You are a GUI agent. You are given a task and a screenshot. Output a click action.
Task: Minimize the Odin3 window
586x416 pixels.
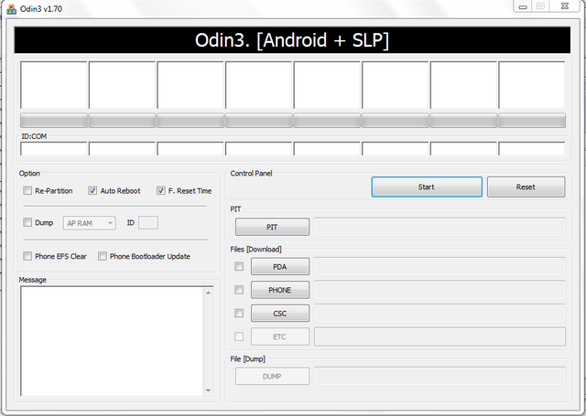523,6
